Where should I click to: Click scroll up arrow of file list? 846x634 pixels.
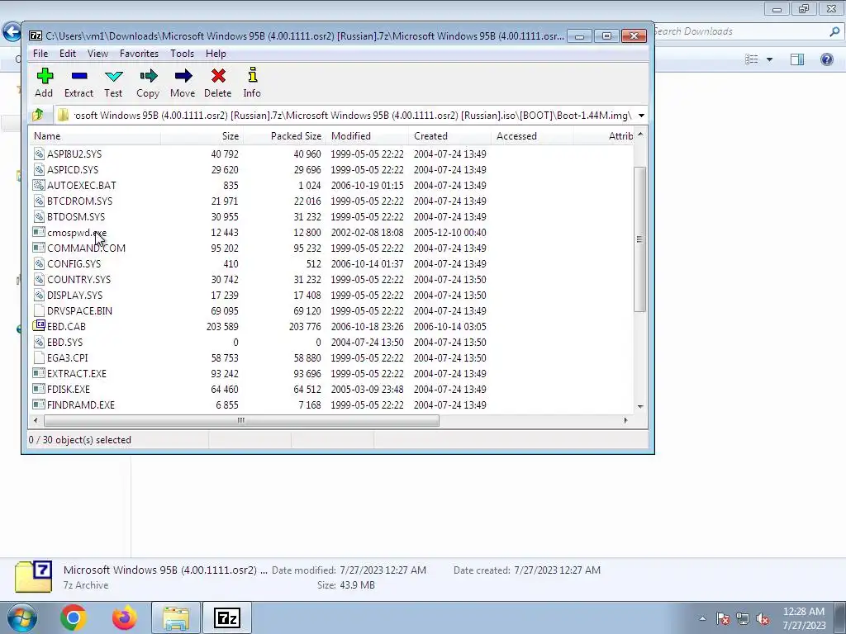640,135
